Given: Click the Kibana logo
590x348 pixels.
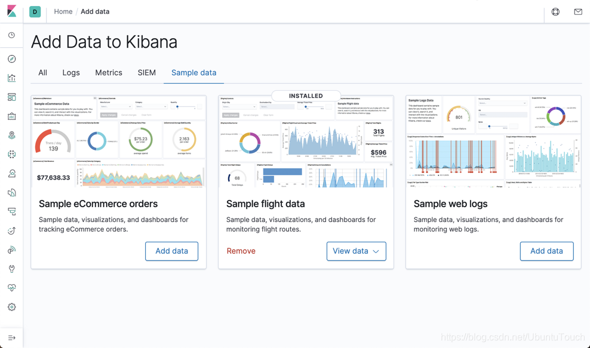Looking at the screenshot, I should click(x=12, y=11).
